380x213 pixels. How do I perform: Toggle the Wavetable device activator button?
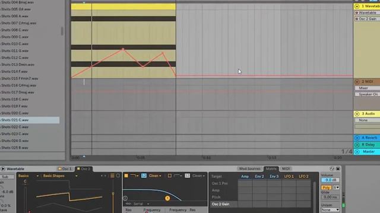[2, 169]
